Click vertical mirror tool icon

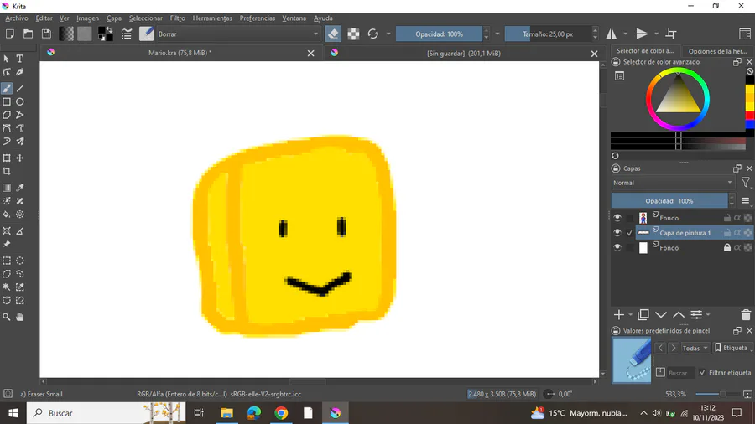pyautogui.click(x=642, y=34)
